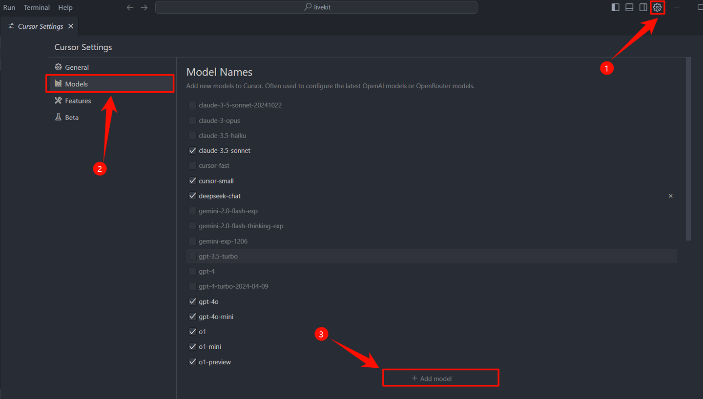
Task: Enable gemini-exp-1206 checkbox
Action: point(192,241)
